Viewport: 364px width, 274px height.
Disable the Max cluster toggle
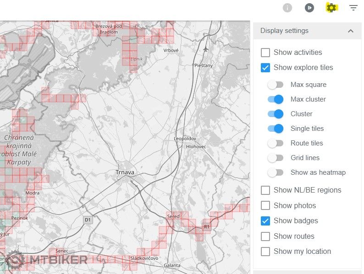point(276,99)
